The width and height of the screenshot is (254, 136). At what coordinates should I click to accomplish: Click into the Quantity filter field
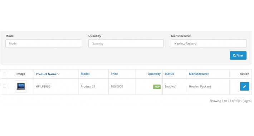tap(126, 43)
